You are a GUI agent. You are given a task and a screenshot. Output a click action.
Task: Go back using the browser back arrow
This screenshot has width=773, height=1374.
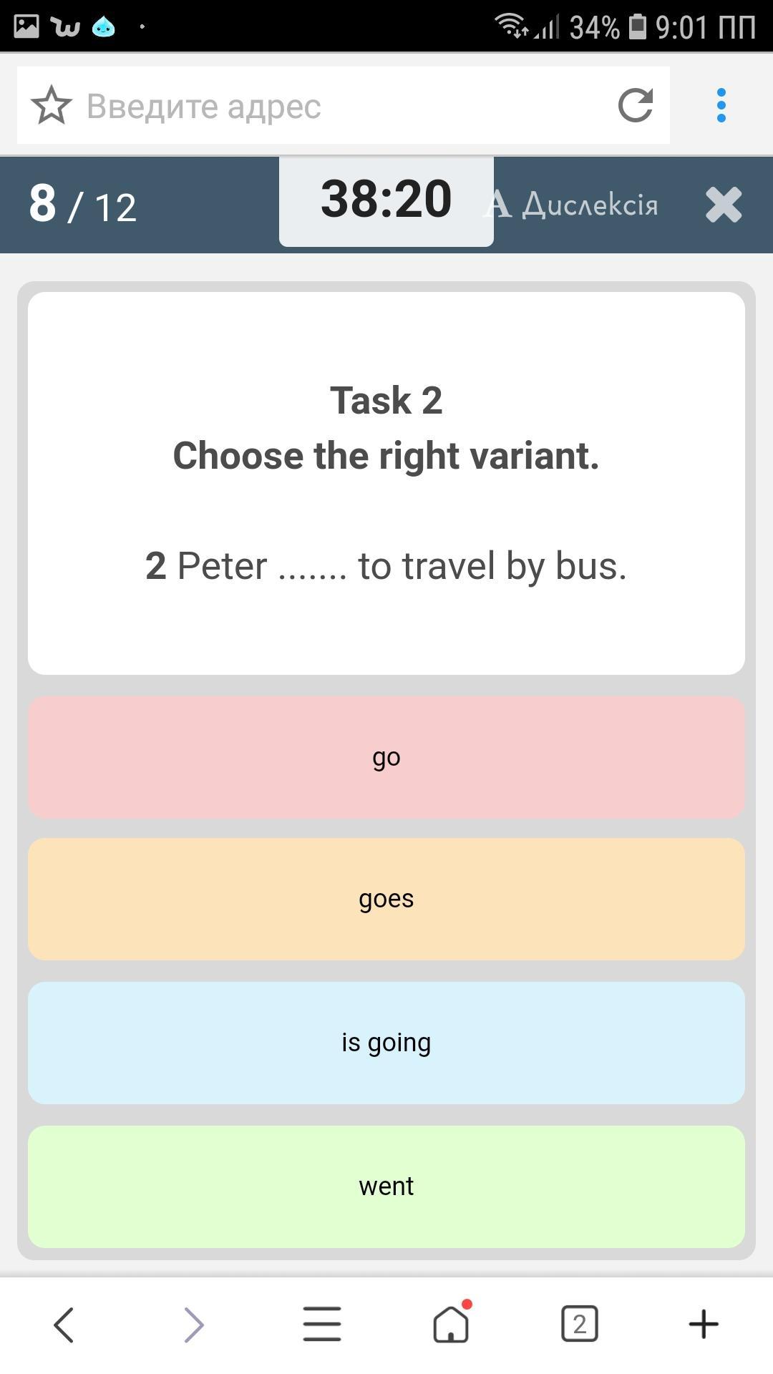coord(64,1324)
